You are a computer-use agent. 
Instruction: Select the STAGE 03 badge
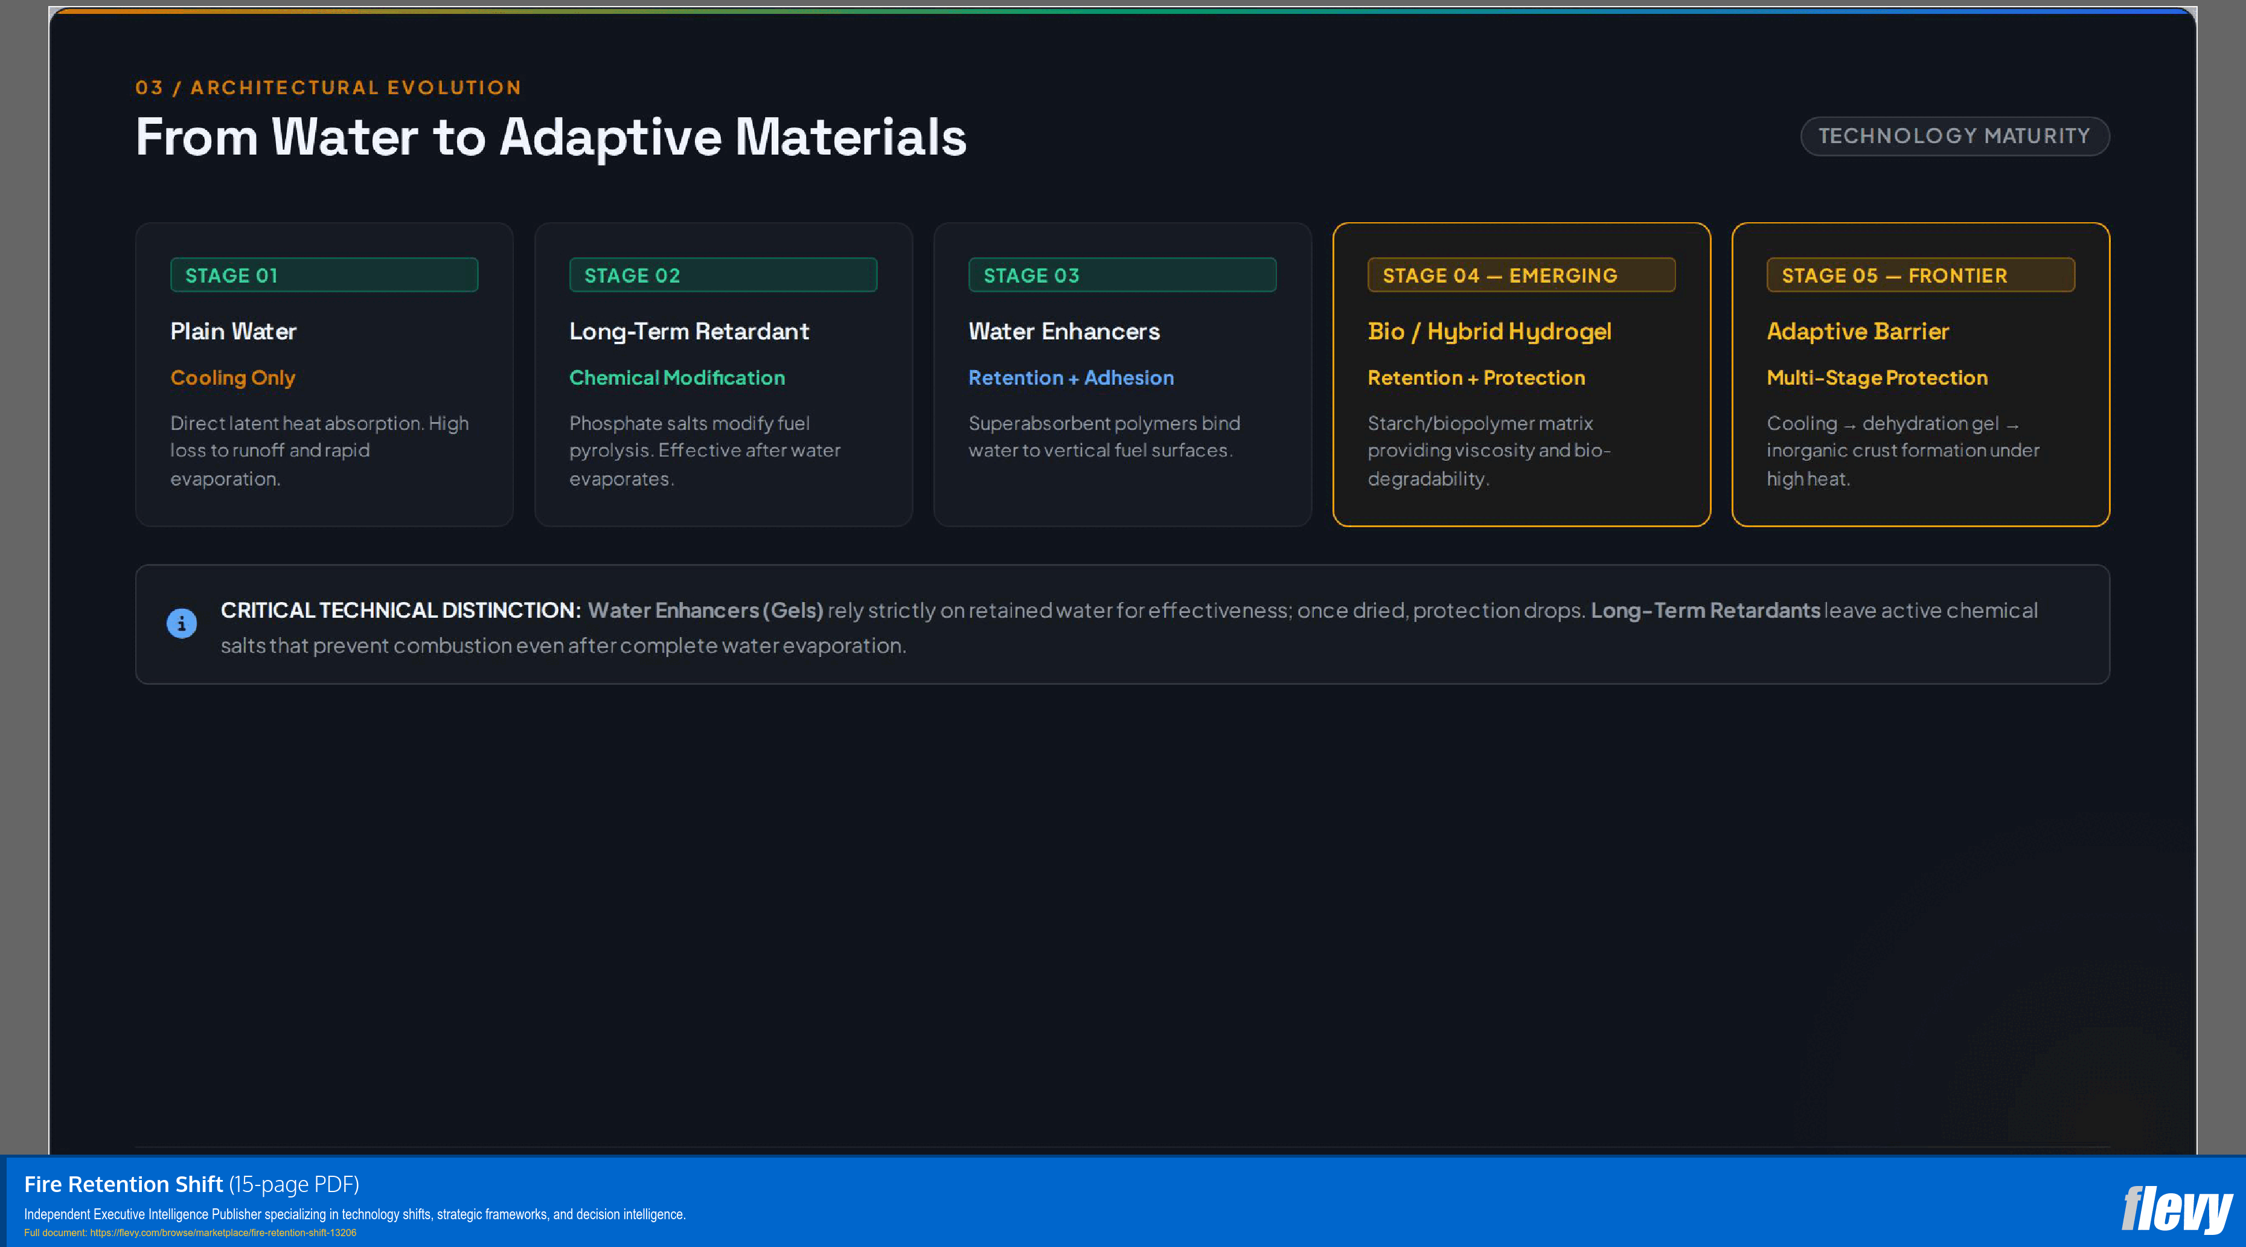tap(1123, 275)
